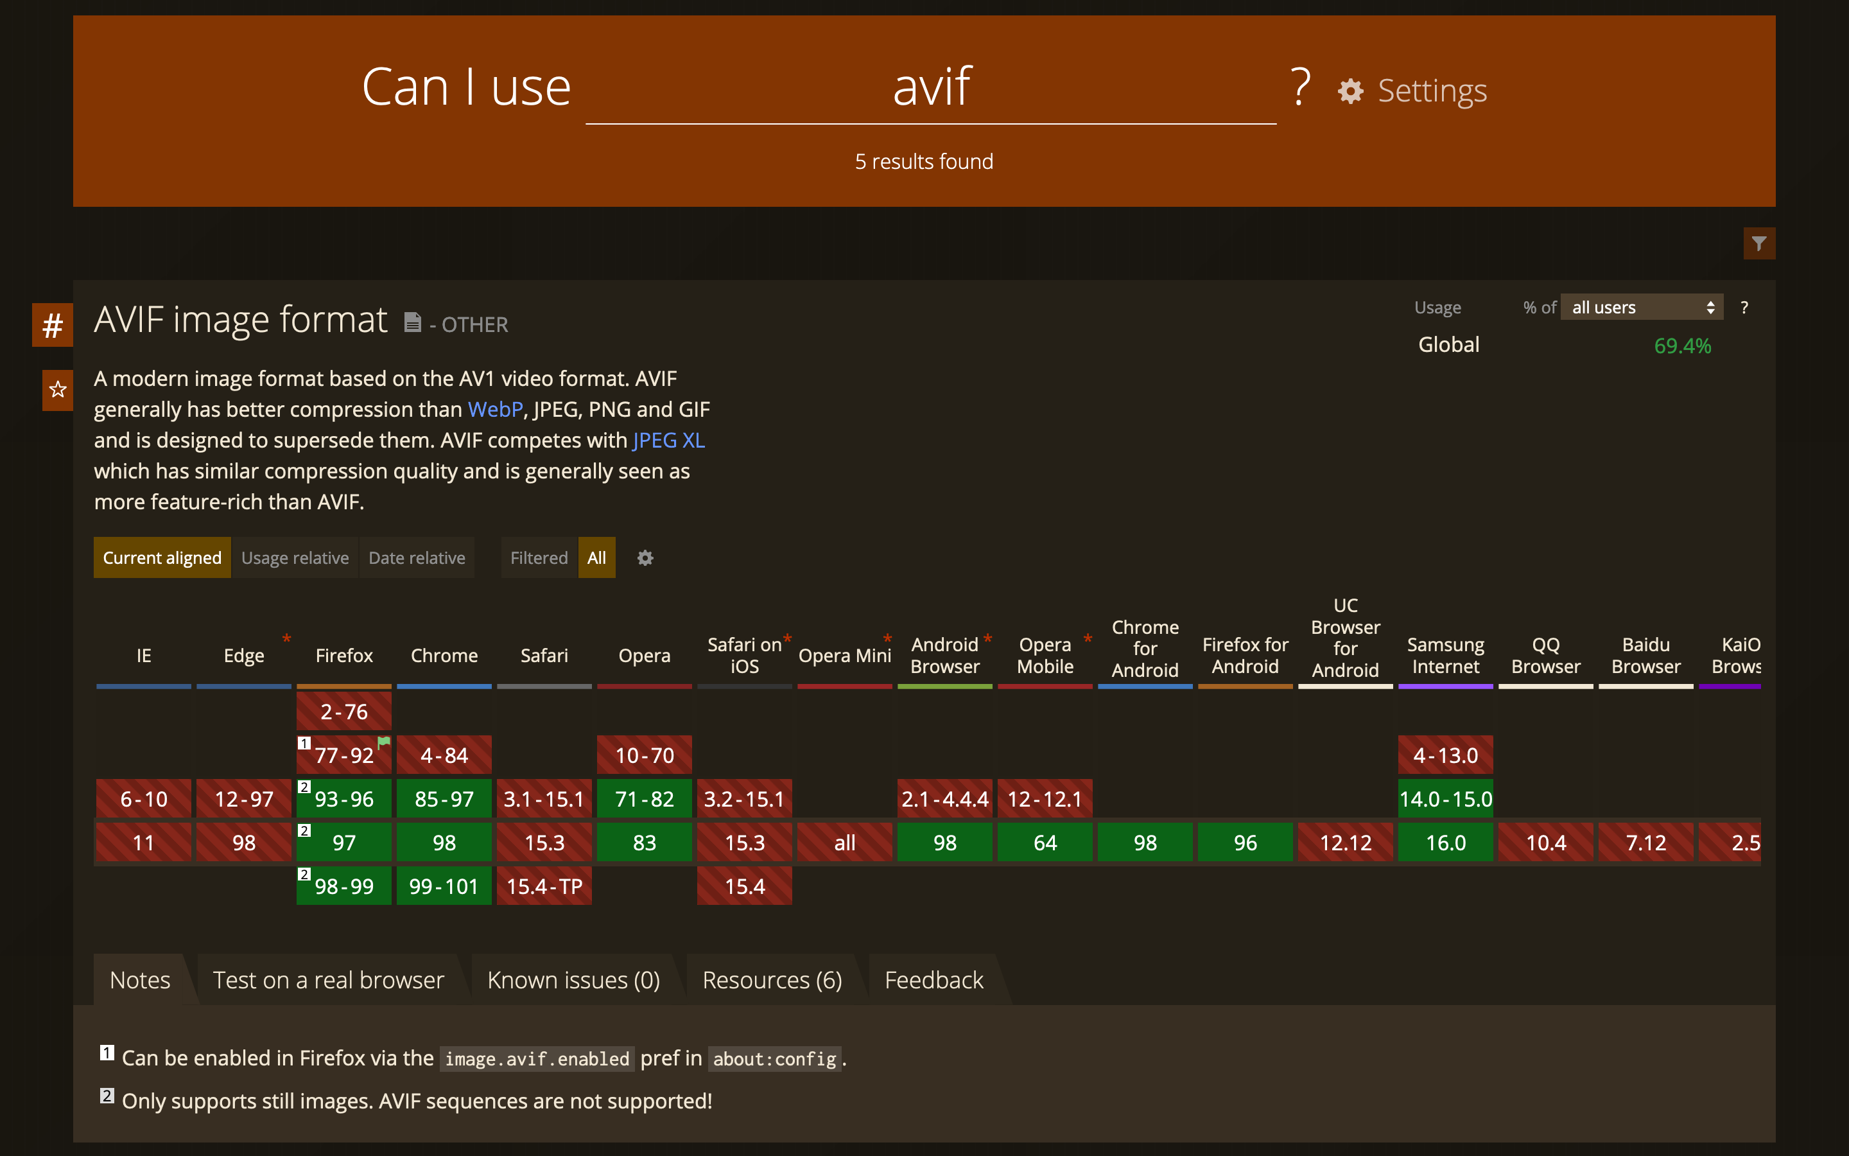1849x1156 pixels.
Task: Follow the JPEG XL link
Action: click(668, 441)
